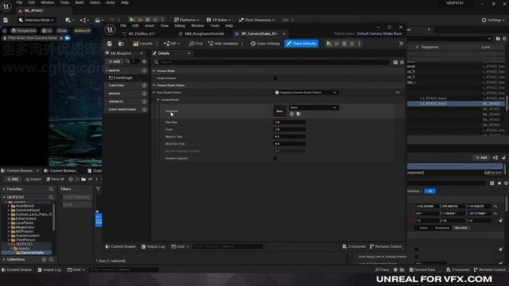Open the Actor menu in main editor
Viewport: 509px width, 286px height.
(111, 2)
